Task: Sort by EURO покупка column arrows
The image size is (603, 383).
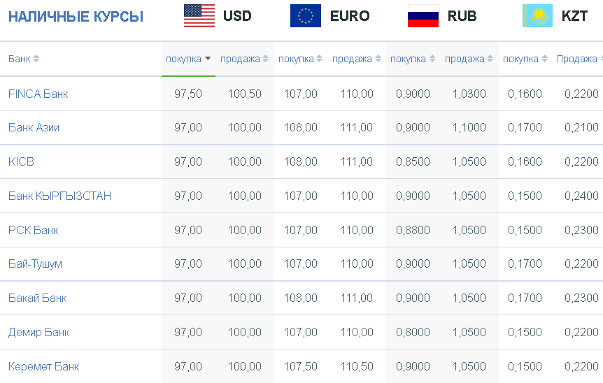Action: coord(319,59)
